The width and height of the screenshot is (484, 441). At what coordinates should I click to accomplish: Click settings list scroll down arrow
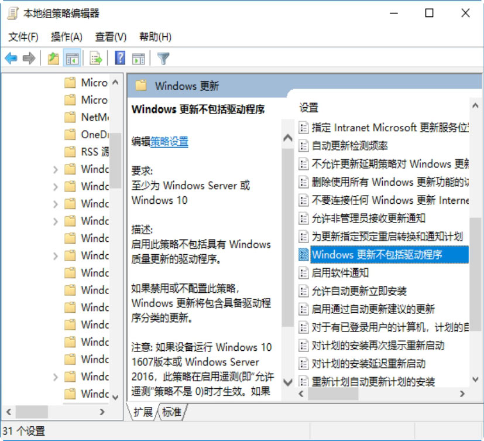click(475, 379)
